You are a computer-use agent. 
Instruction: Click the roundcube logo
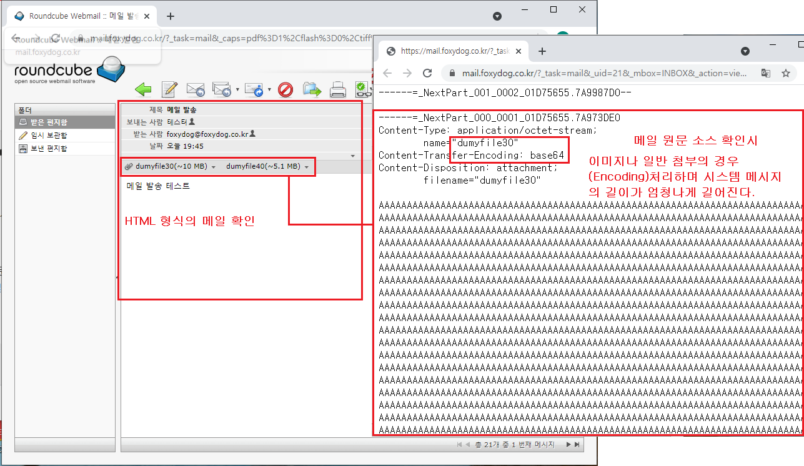pos(69,71)
